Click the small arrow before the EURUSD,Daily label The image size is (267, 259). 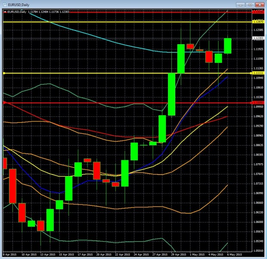point(5,12)
